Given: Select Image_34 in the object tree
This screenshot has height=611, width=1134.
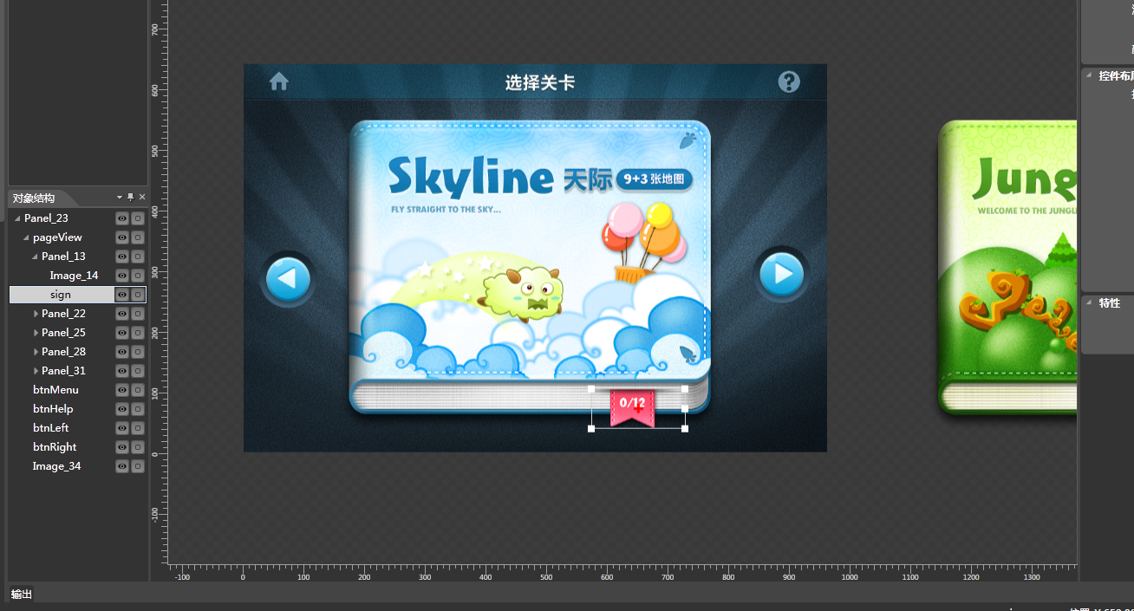Looking at the screenshot, I should click(x=56, y=466).
